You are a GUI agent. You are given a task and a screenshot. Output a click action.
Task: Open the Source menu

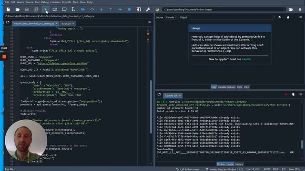tap(30, 2)
